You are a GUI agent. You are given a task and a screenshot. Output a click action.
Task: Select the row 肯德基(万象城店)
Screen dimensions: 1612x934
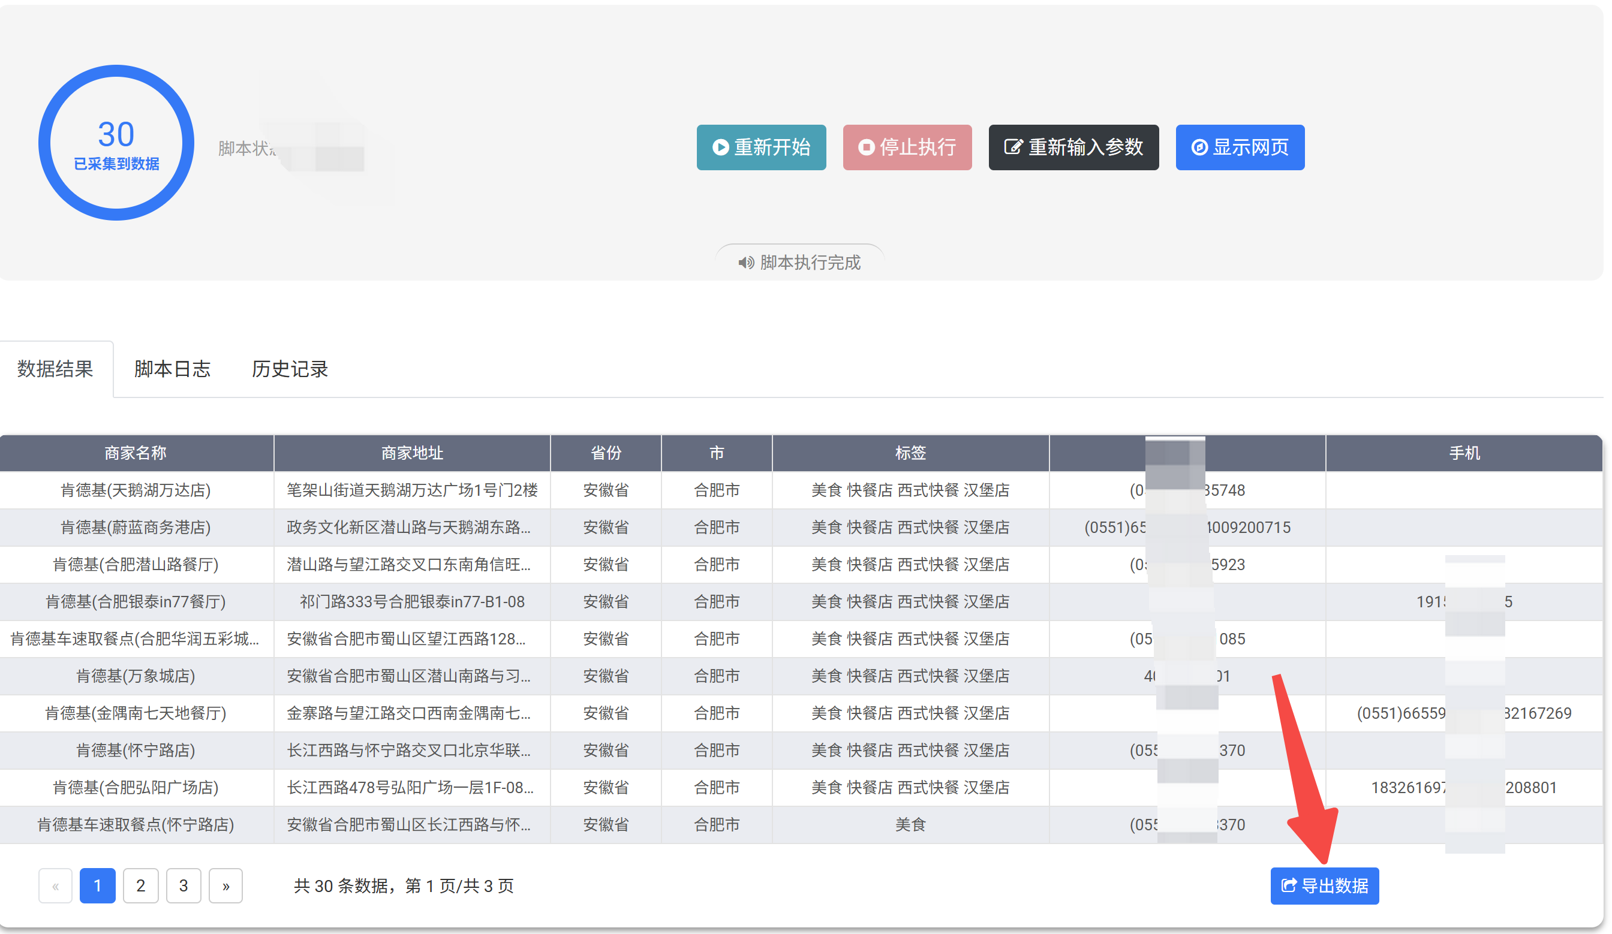(x=801, y=676)
